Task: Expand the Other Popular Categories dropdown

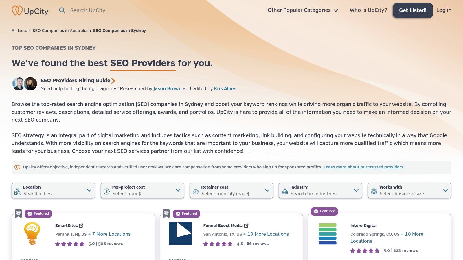Action: click(302, 10)
